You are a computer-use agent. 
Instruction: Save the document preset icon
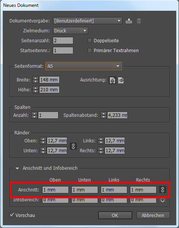click(129, 21)
